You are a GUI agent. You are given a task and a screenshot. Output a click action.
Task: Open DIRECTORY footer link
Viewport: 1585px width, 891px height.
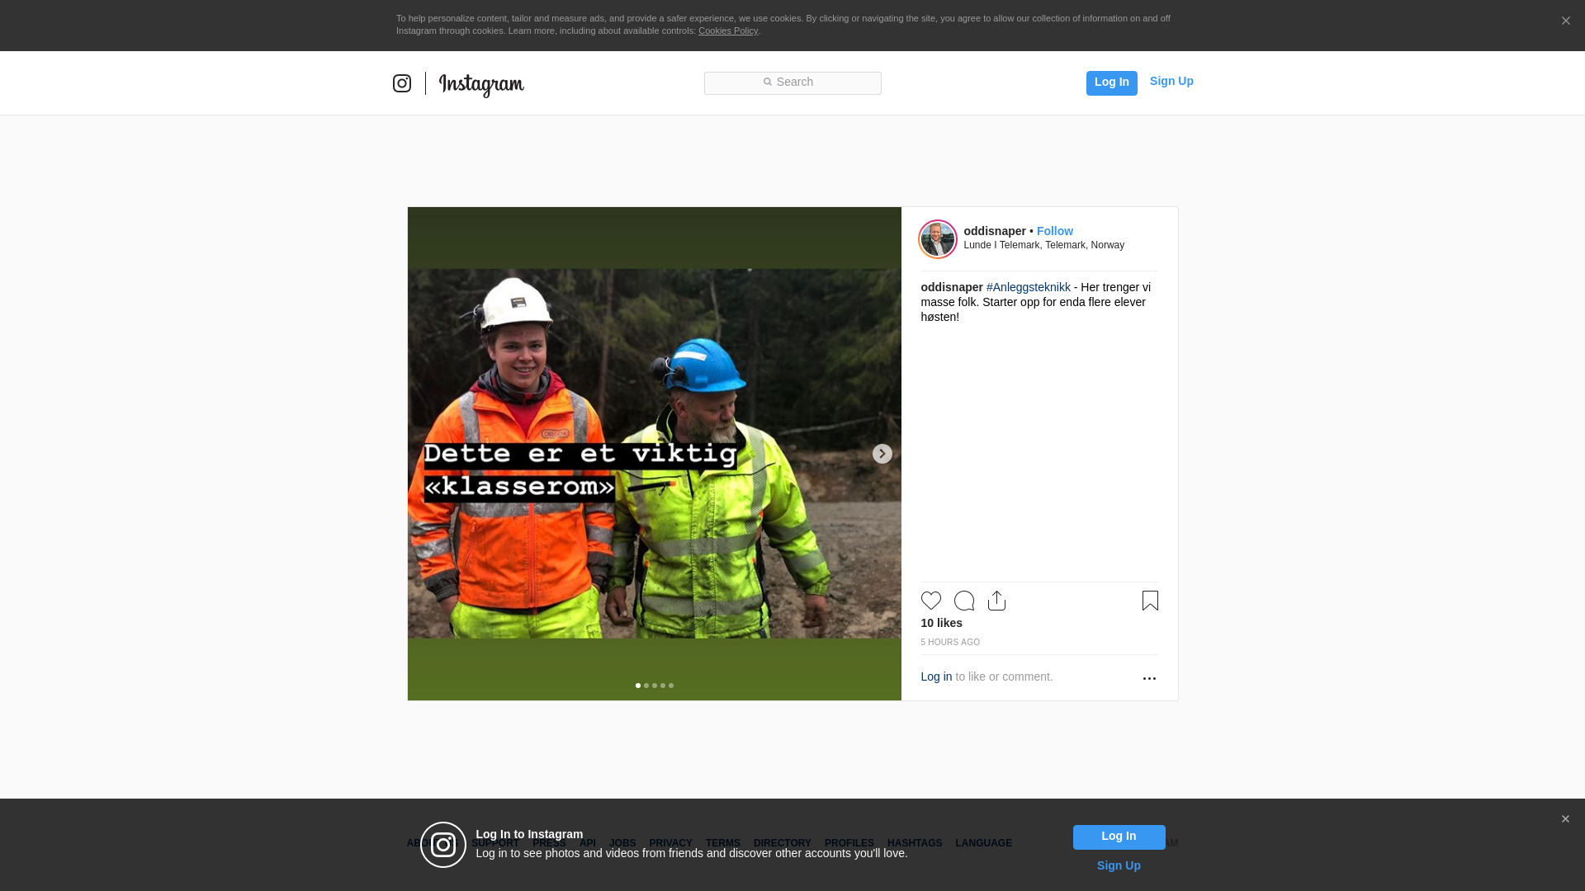[782, 843]
